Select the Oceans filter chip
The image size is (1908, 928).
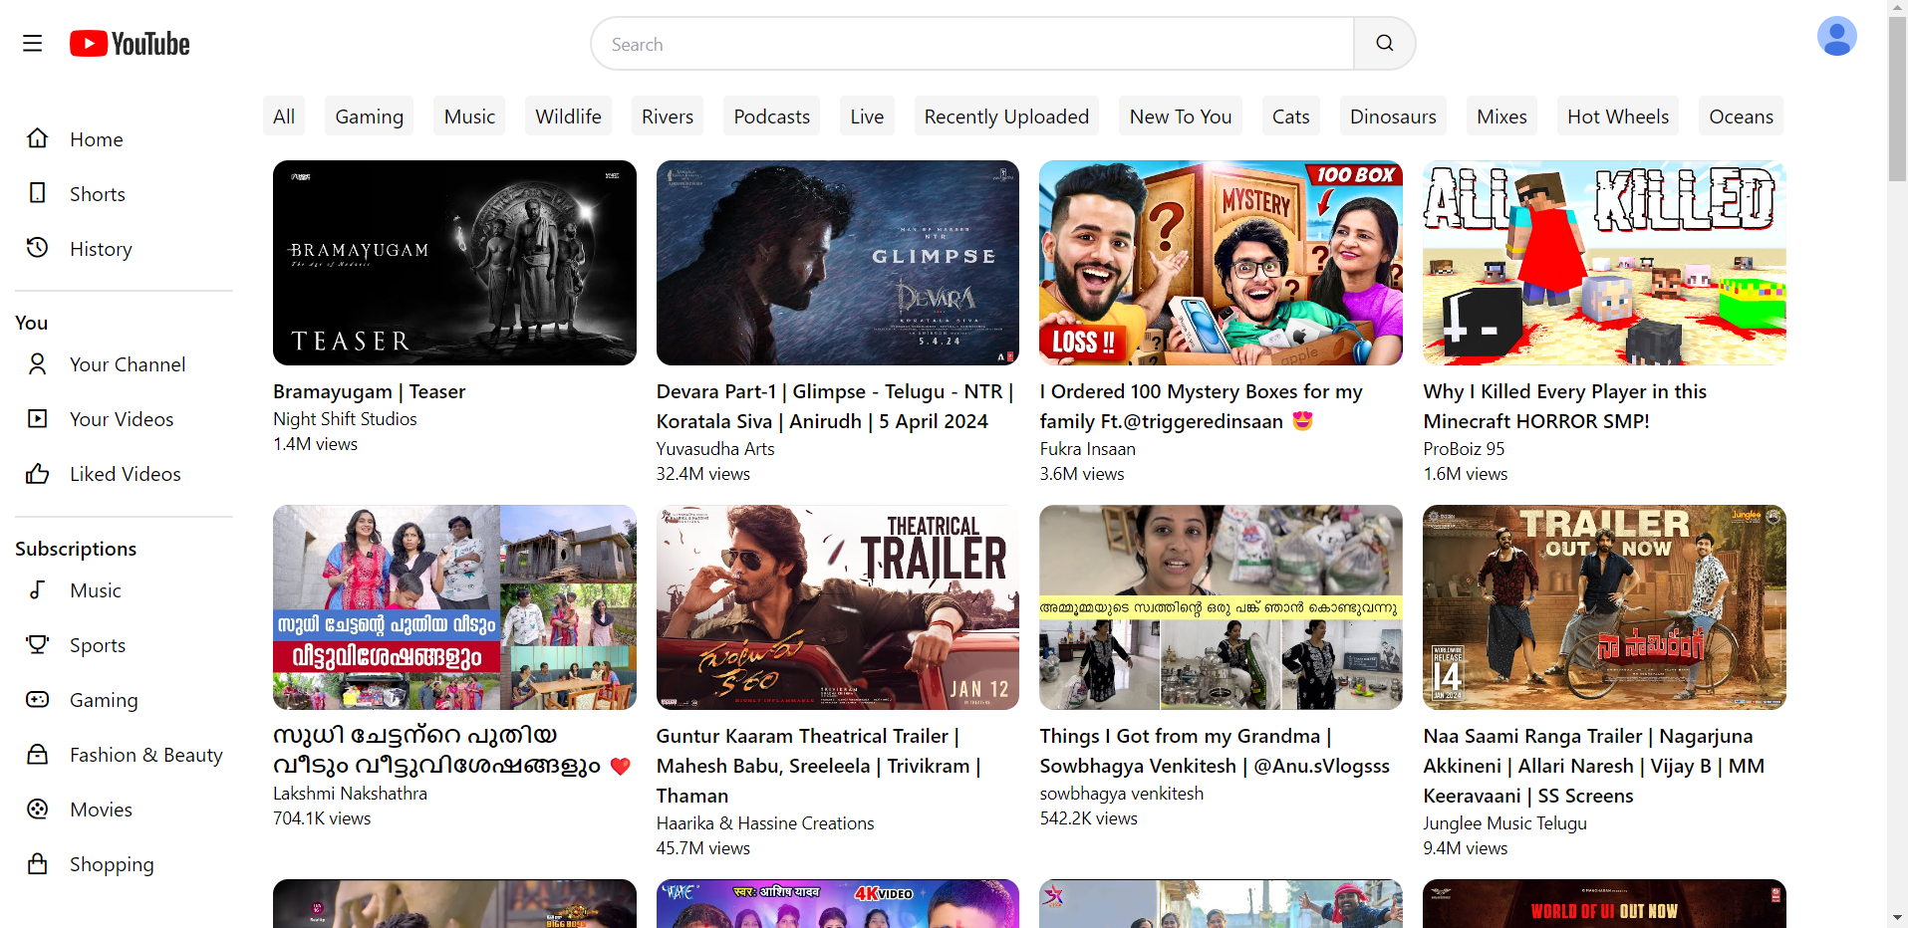tap(1741, 116)
